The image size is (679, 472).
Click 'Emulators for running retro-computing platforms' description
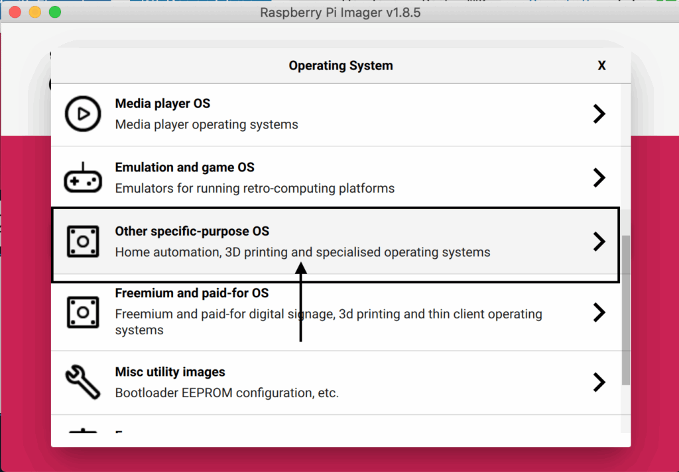coord(255,189)
